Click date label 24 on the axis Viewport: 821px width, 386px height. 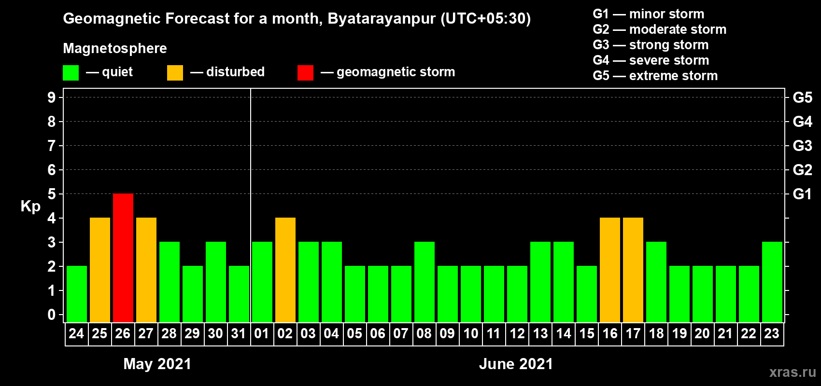click(76, 333)
